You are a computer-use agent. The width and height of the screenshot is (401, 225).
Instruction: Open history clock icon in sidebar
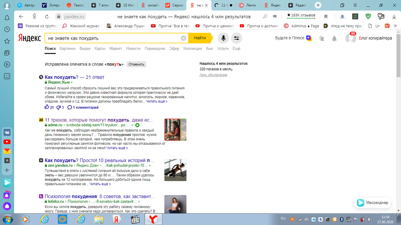[7, 29]
